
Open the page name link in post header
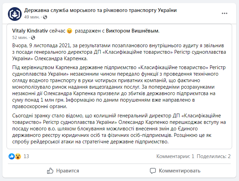(100, 10)
